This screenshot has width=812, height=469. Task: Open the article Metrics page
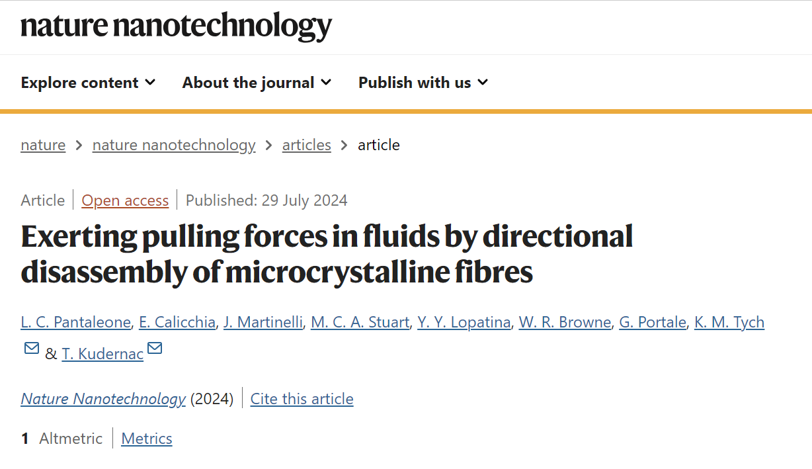(147, 439)
